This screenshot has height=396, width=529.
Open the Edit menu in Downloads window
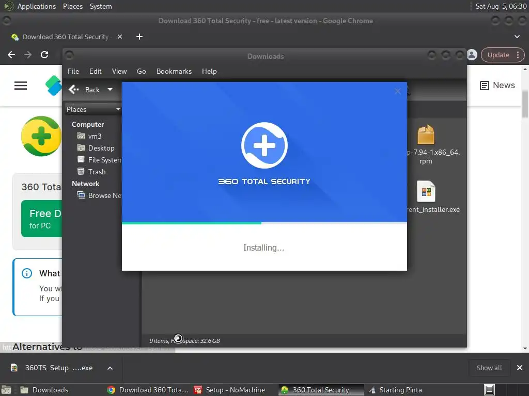click(95, 71)
